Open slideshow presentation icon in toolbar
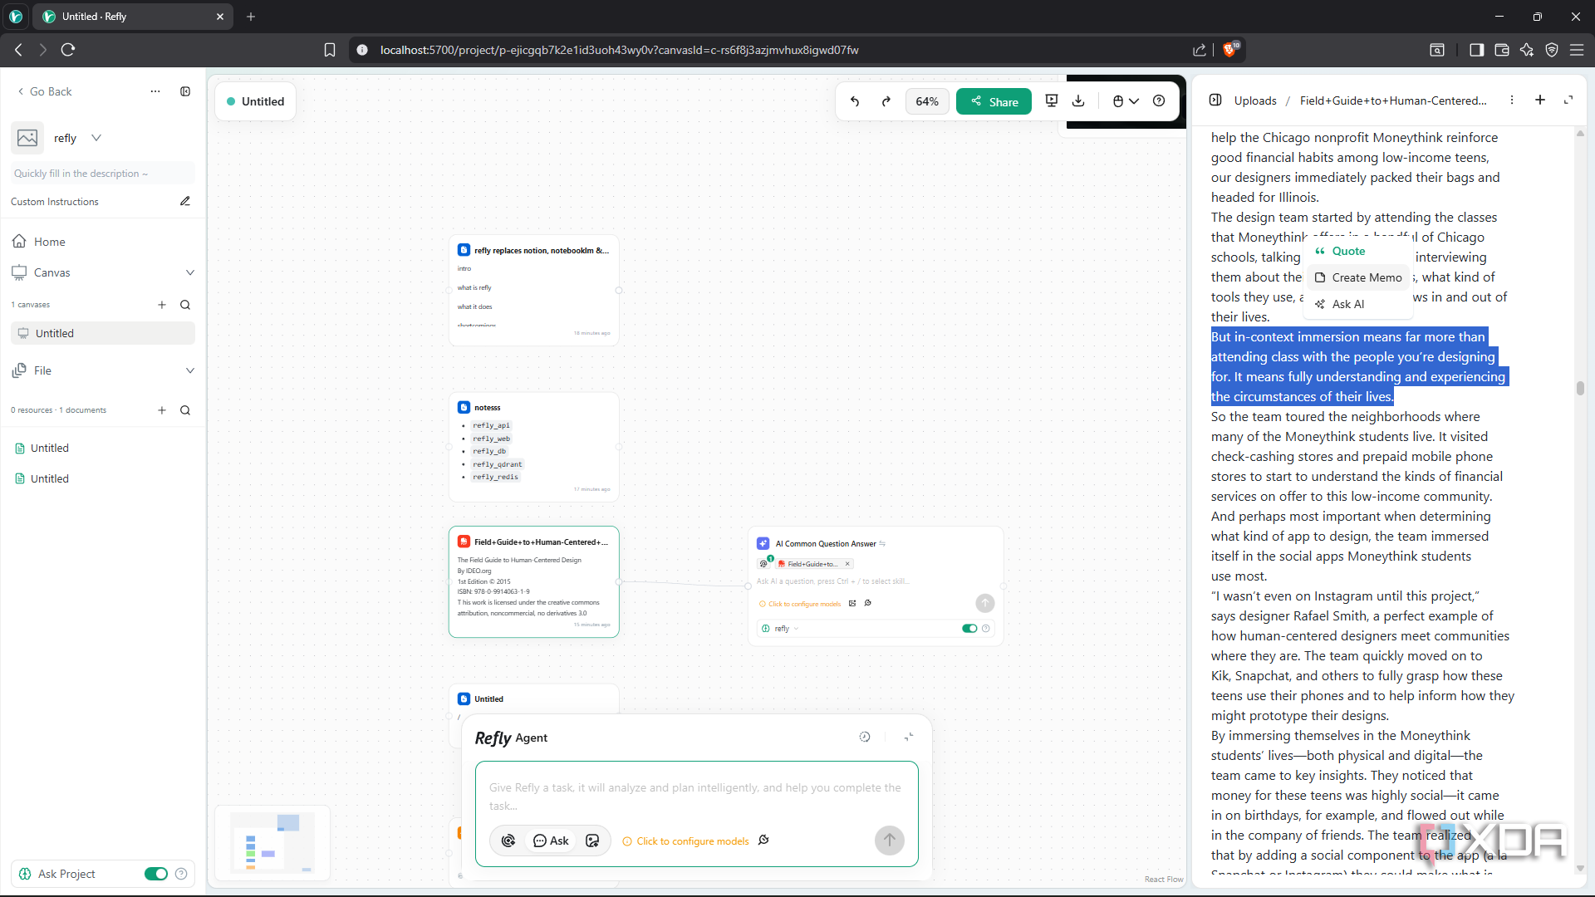This screenshot has width=1595, height=897. click(x=1052, y=100)
